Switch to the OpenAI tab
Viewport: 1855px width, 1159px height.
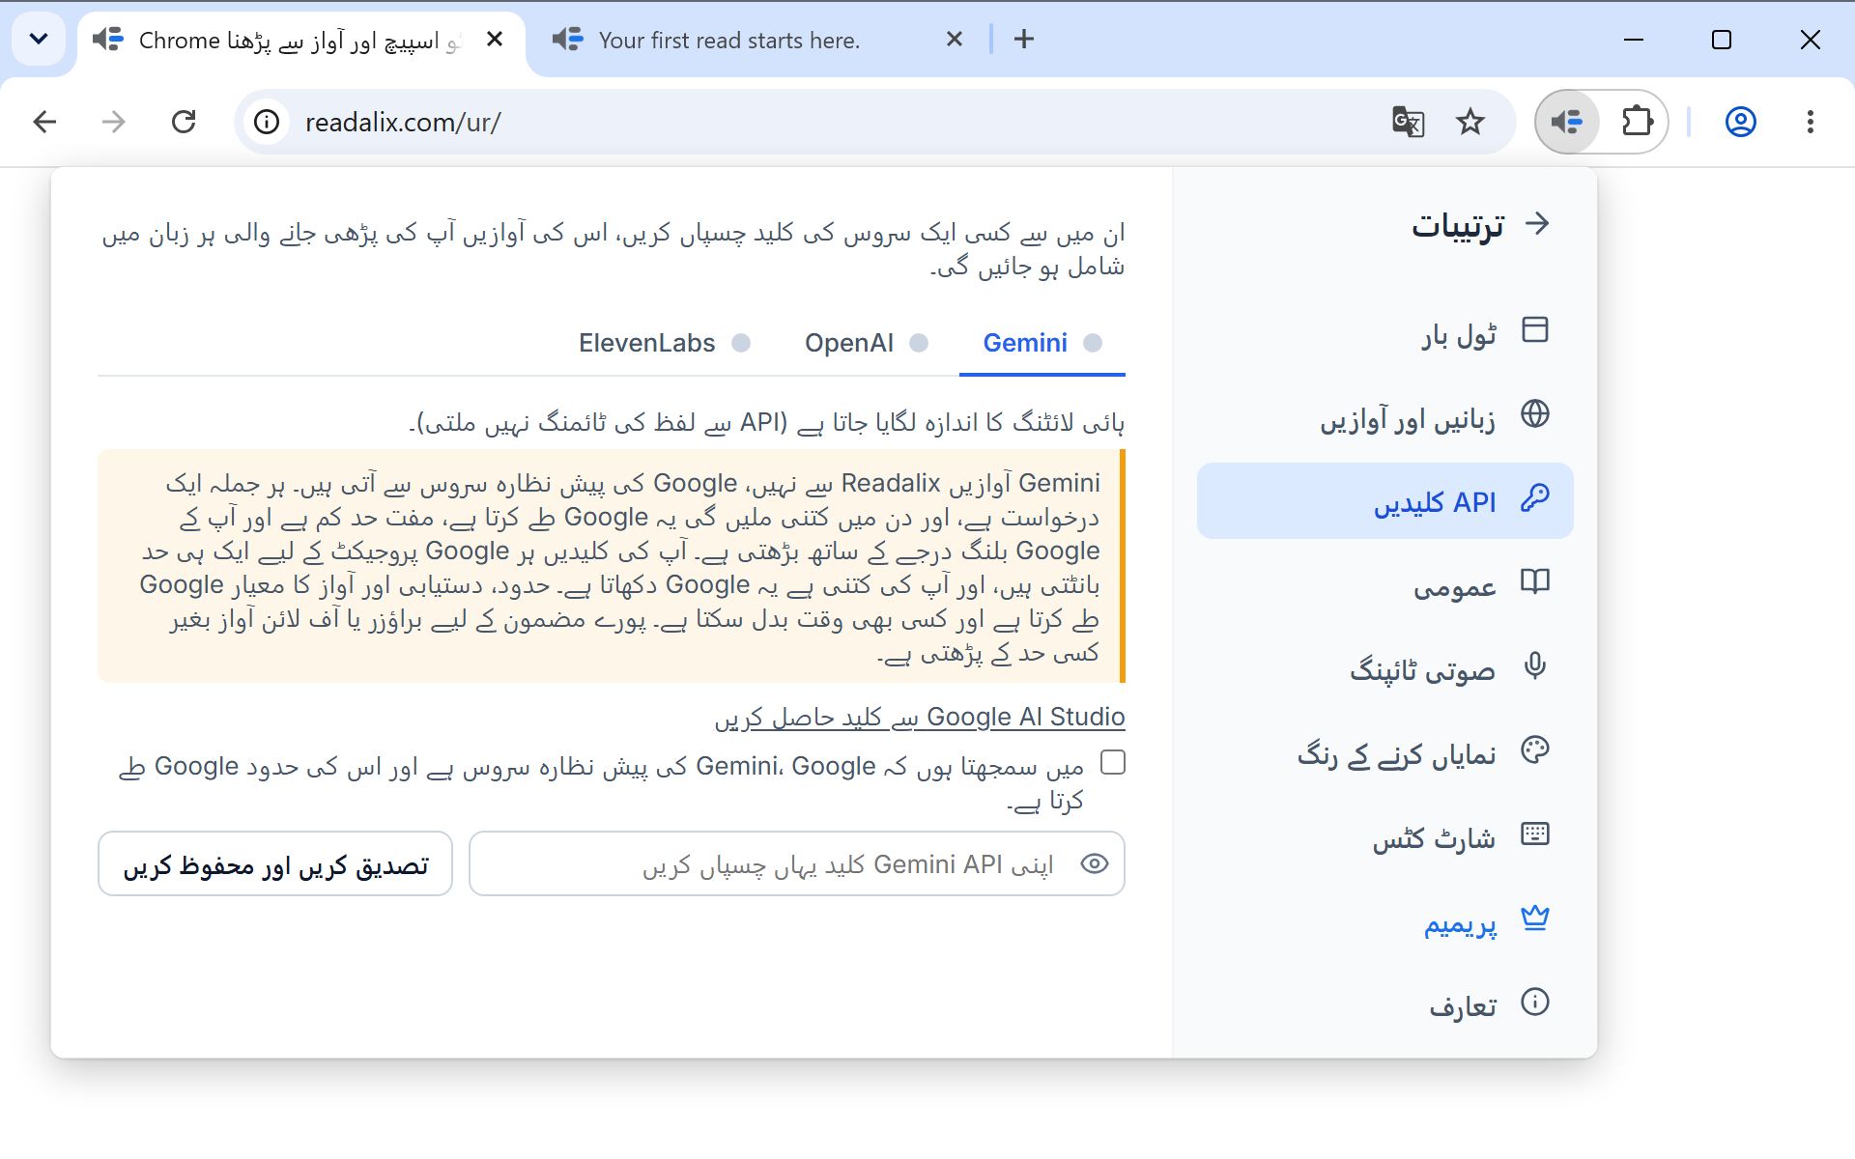pos(867,343)
